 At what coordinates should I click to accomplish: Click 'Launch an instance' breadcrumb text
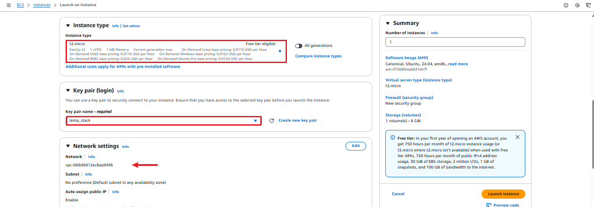78,5
